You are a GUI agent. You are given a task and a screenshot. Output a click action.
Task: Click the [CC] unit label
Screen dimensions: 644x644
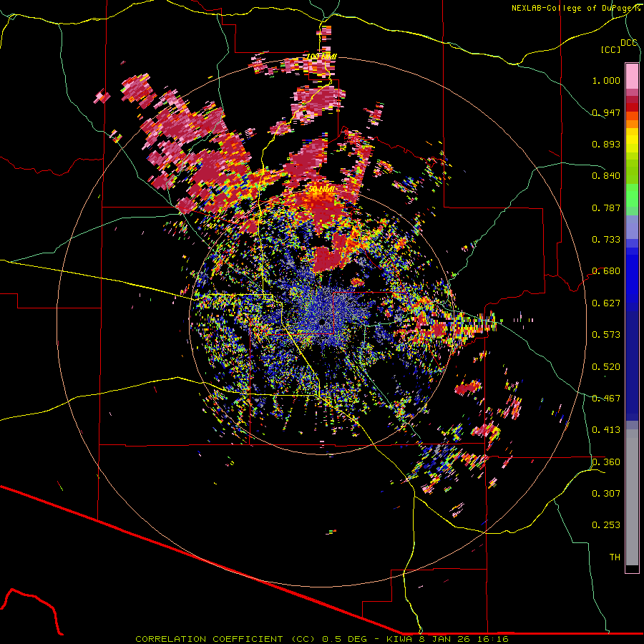[x=611, y=49]
